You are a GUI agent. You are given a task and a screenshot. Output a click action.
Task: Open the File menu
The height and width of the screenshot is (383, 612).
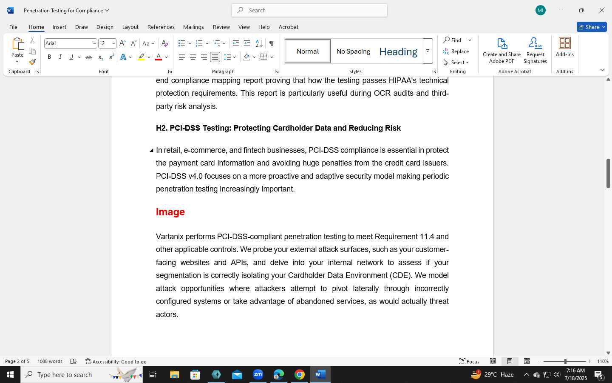(13, 27)
